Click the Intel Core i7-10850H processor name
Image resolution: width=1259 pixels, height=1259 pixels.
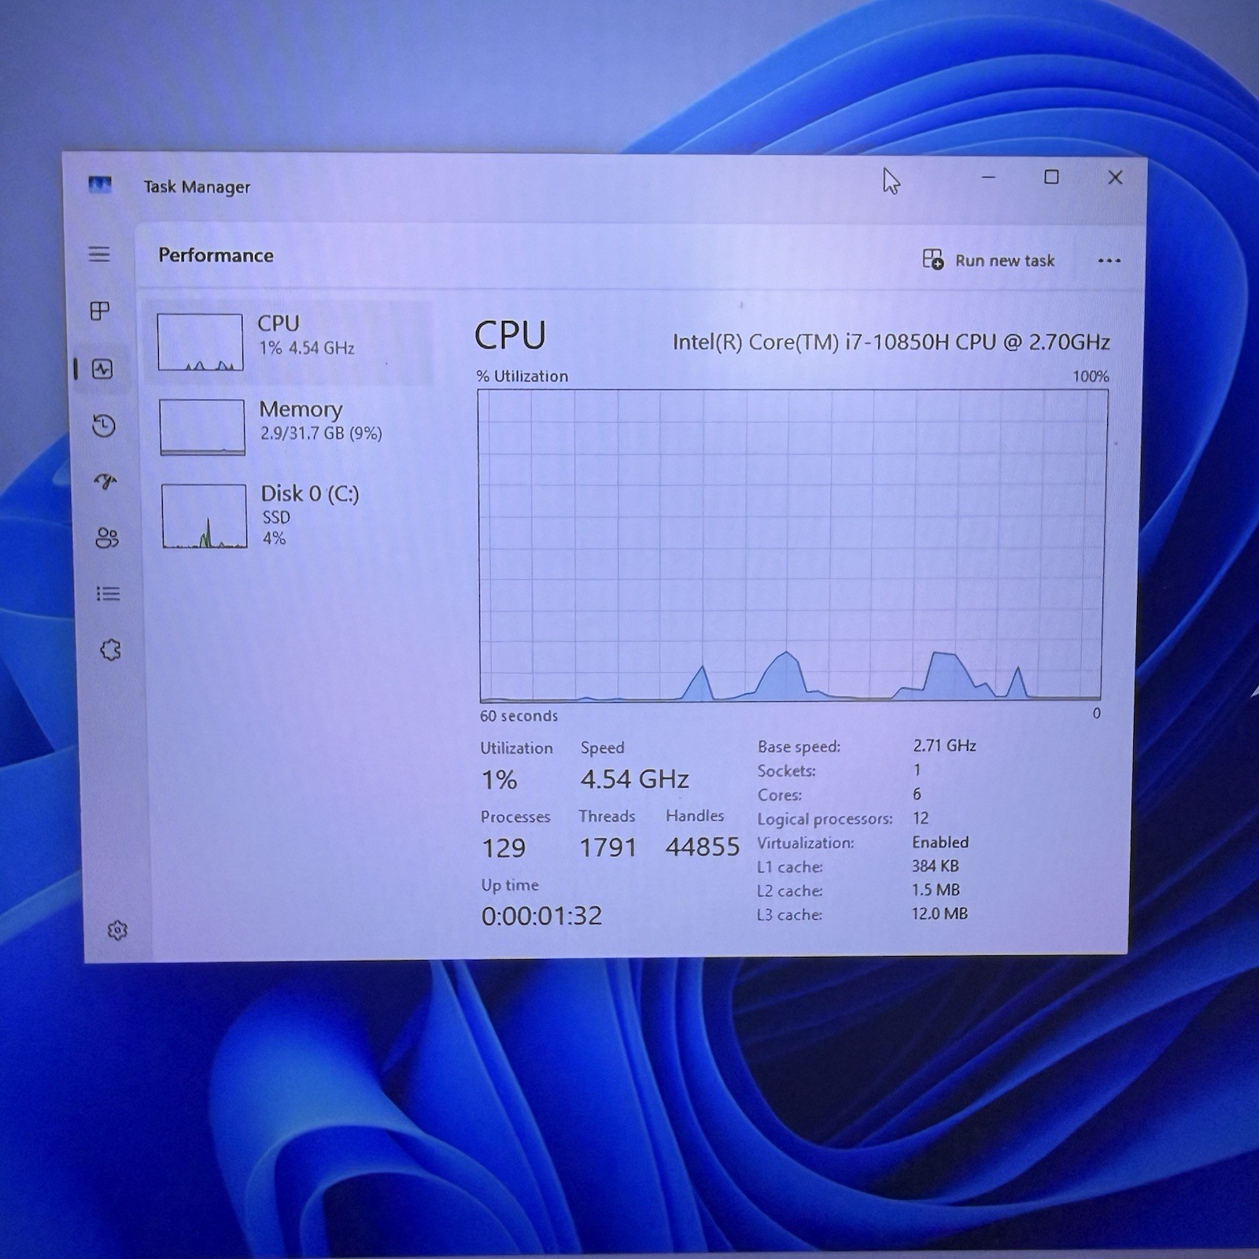(x=891, y=342)
